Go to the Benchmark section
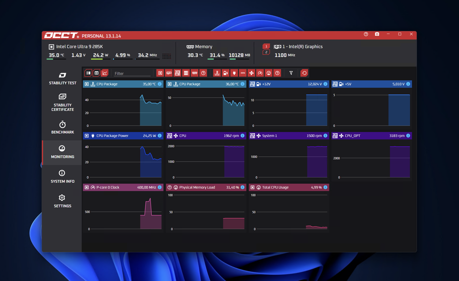Screen dimensions: 459x281 click(62, 128)
